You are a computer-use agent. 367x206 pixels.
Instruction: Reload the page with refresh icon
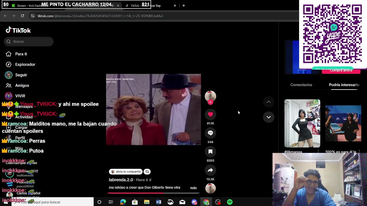point(22,16)
